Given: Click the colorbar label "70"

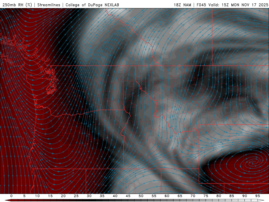Looking at the screenshot, I should (x=193, y=196).
